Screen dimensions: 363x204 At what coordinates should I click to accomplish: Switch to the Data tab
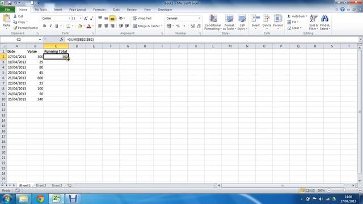click(x=116, y=10)
